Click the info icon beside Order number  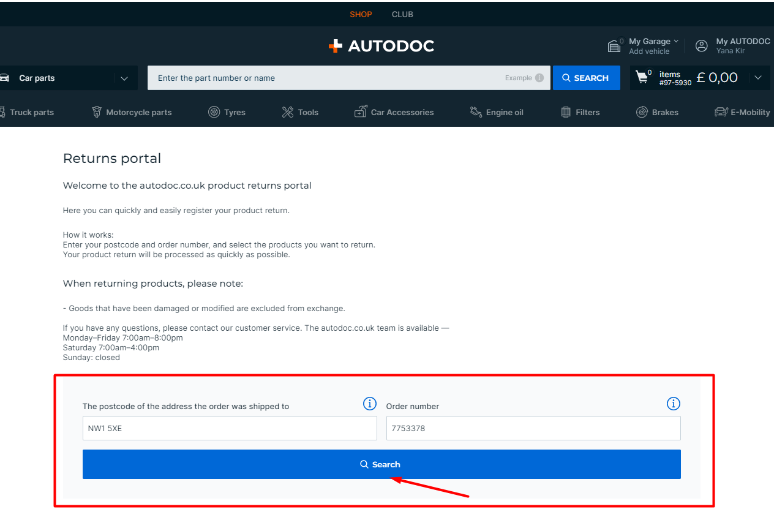click(x=673, y=404)
